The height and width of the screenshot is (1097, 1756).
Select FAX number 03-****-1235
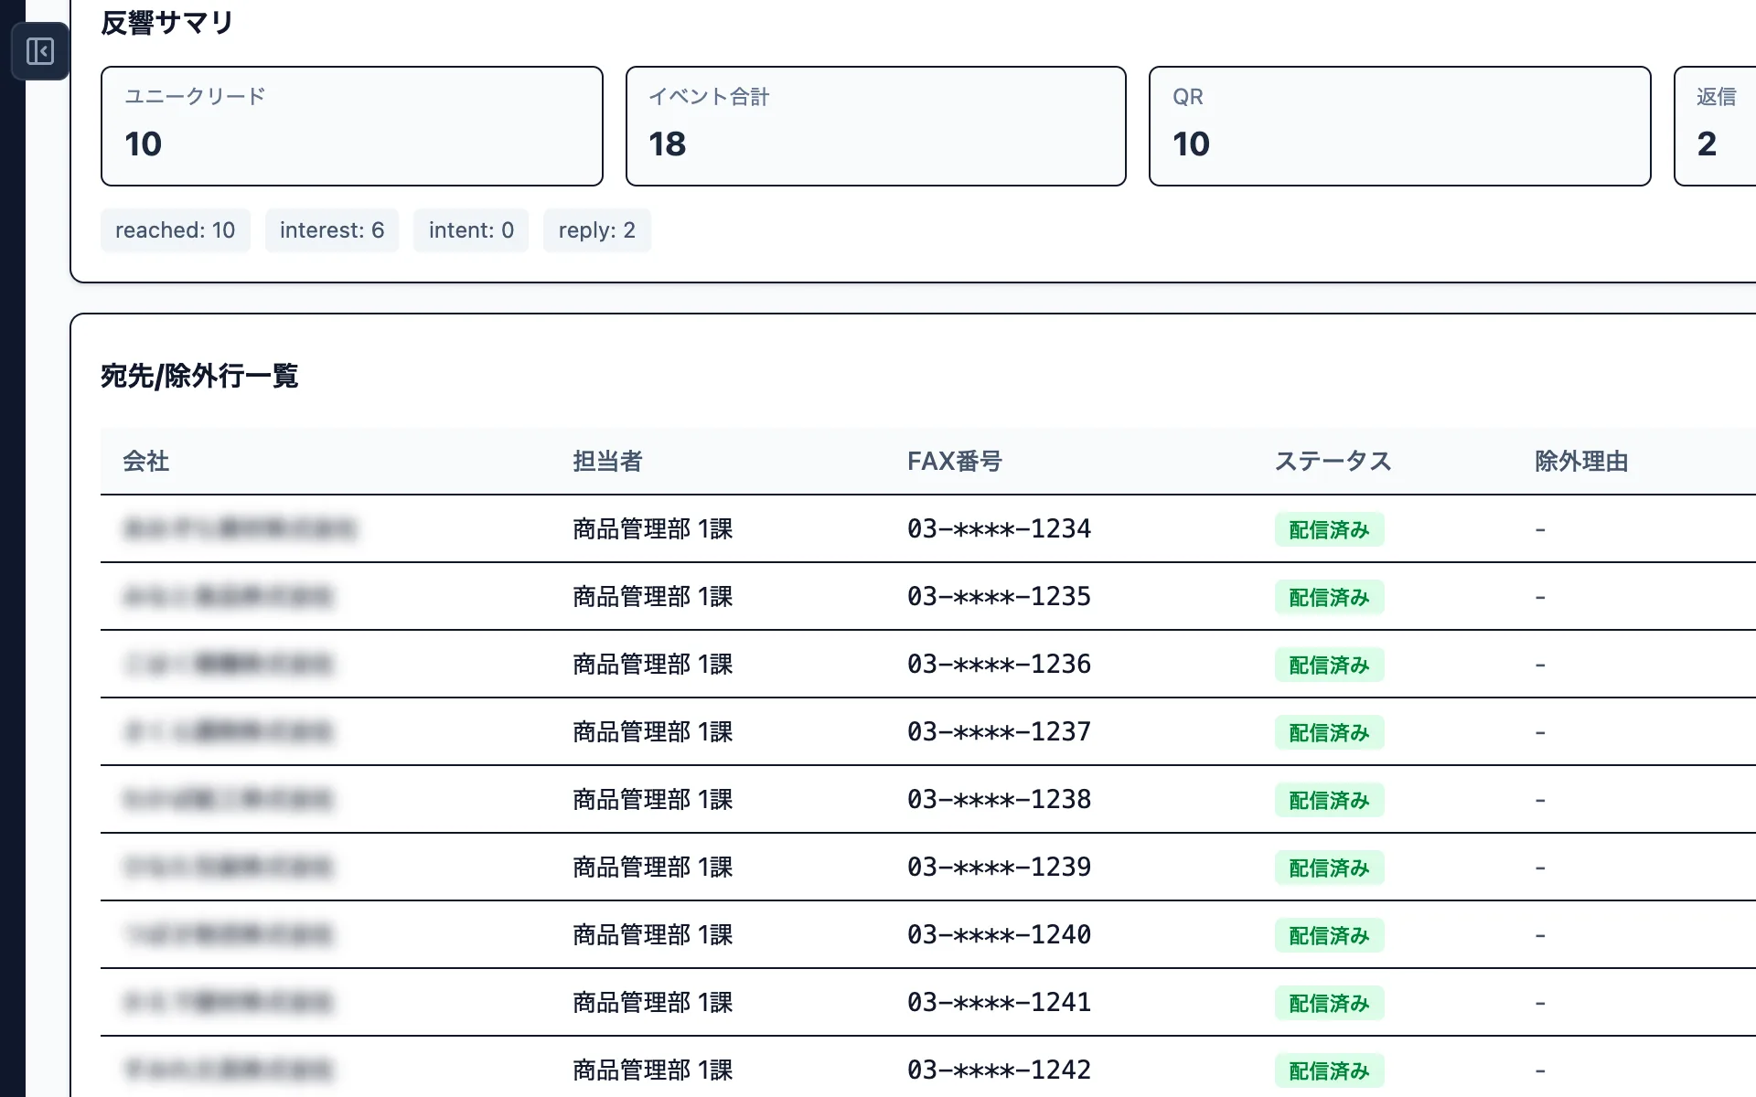(999, 597)
